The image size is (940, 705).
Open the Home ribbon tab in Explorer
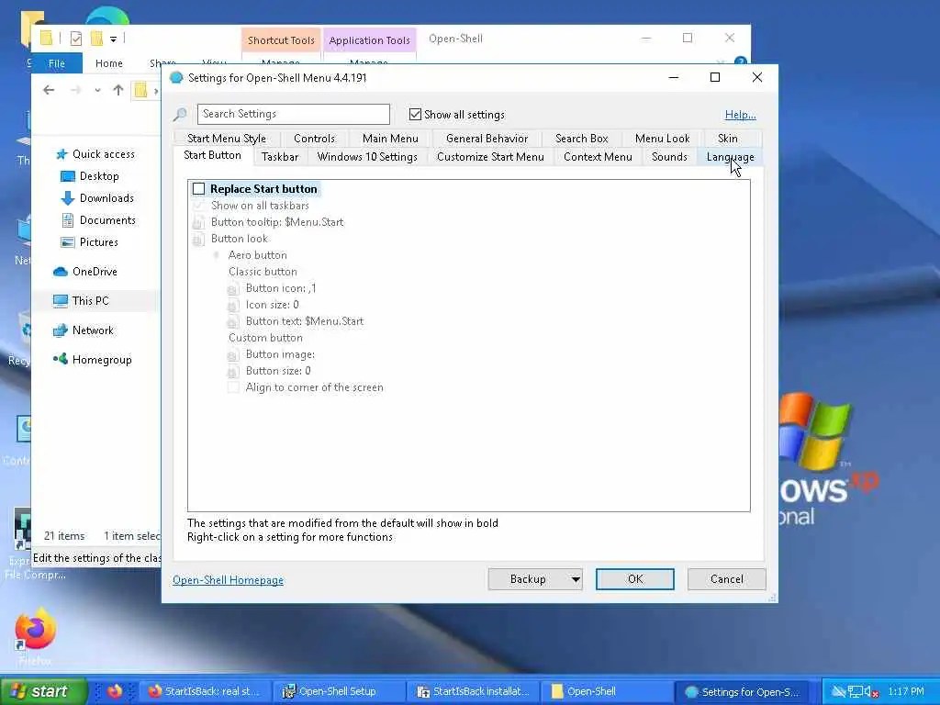pos(108,63)
